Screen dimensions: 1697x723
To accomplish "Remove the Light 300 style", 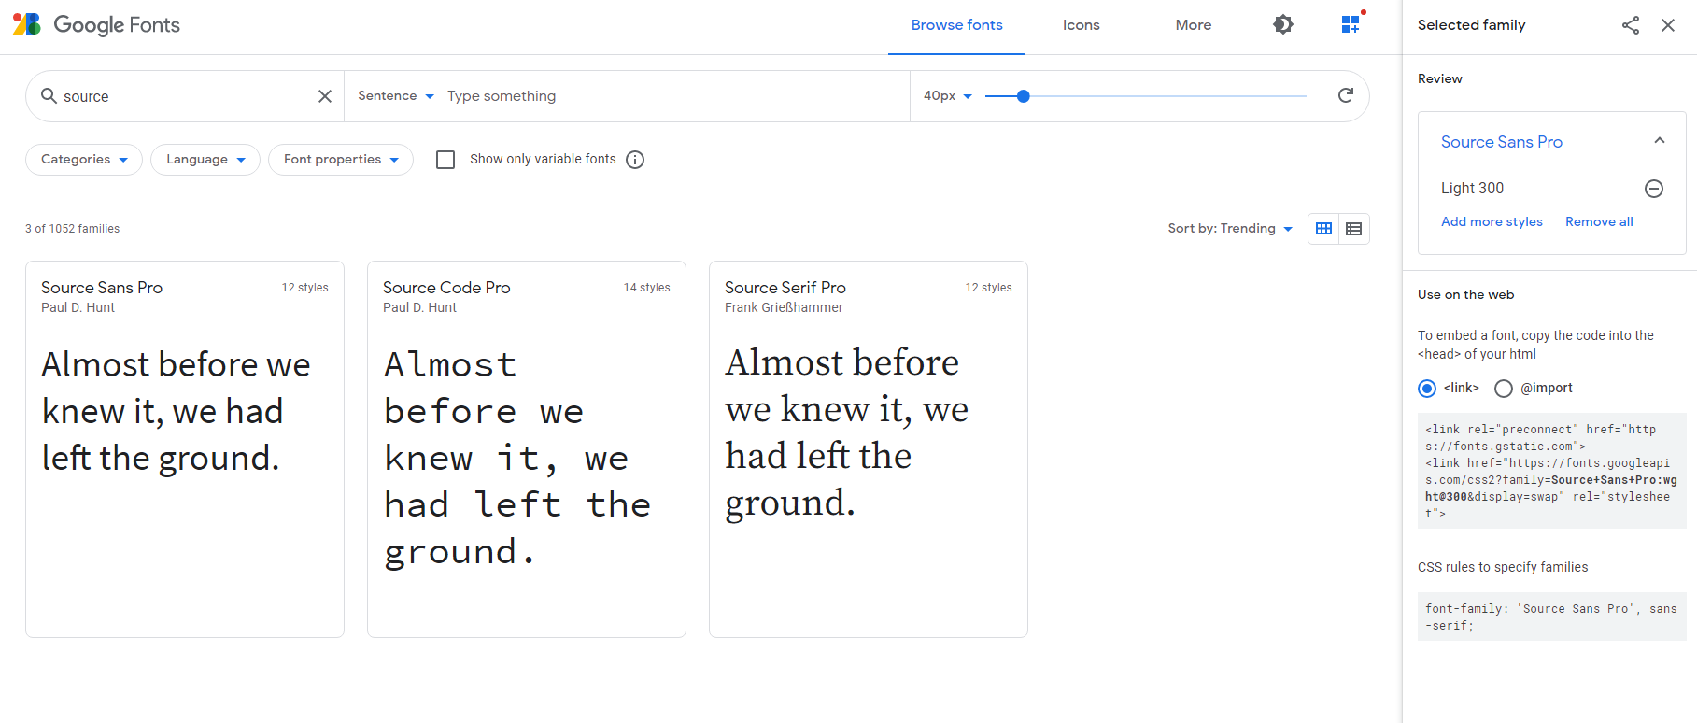I will point(1654,189).
